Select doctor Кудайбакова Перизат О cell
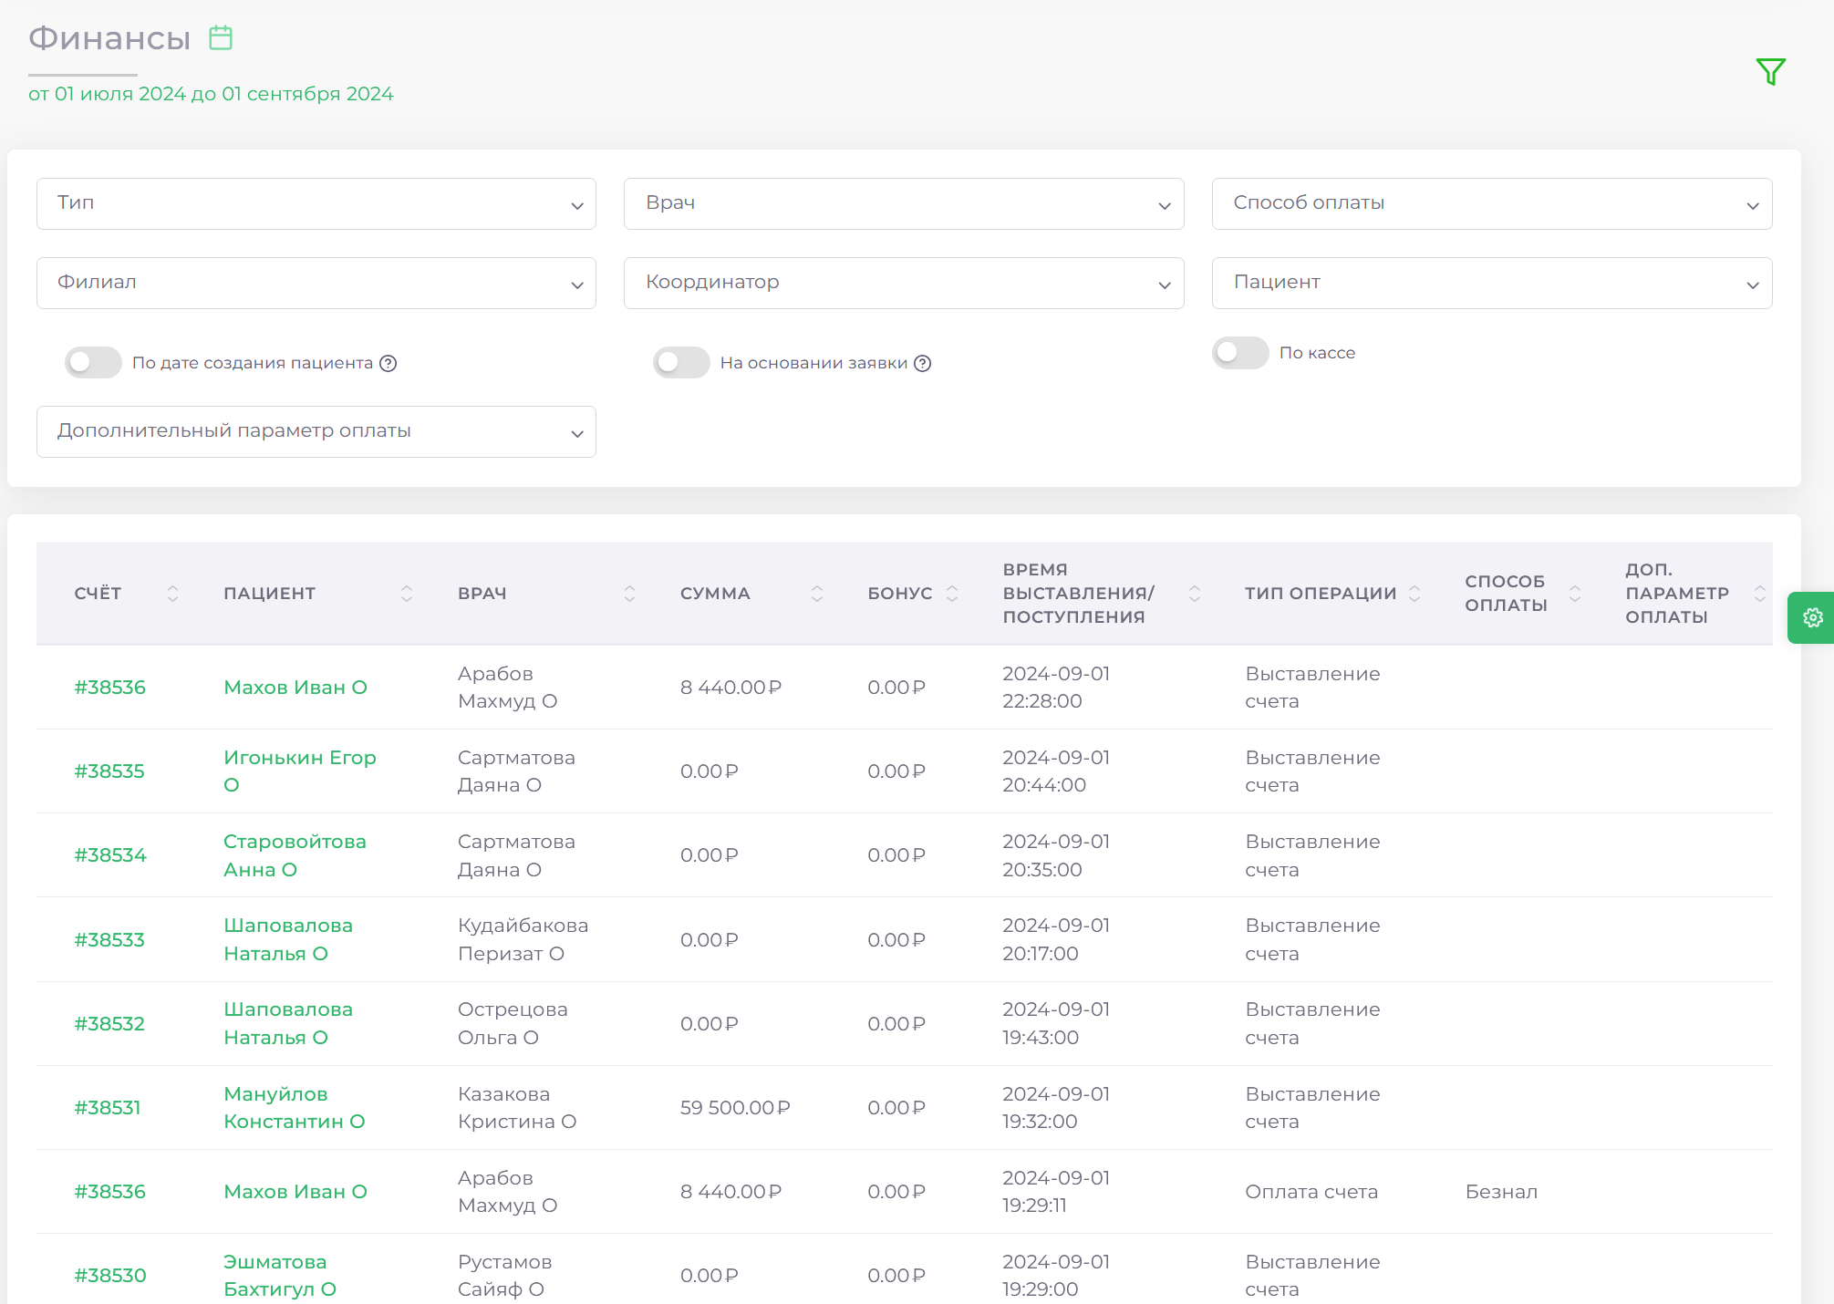Image resolution: width=1834 pixels, height=1304 pixels. (x=523, y=940)
